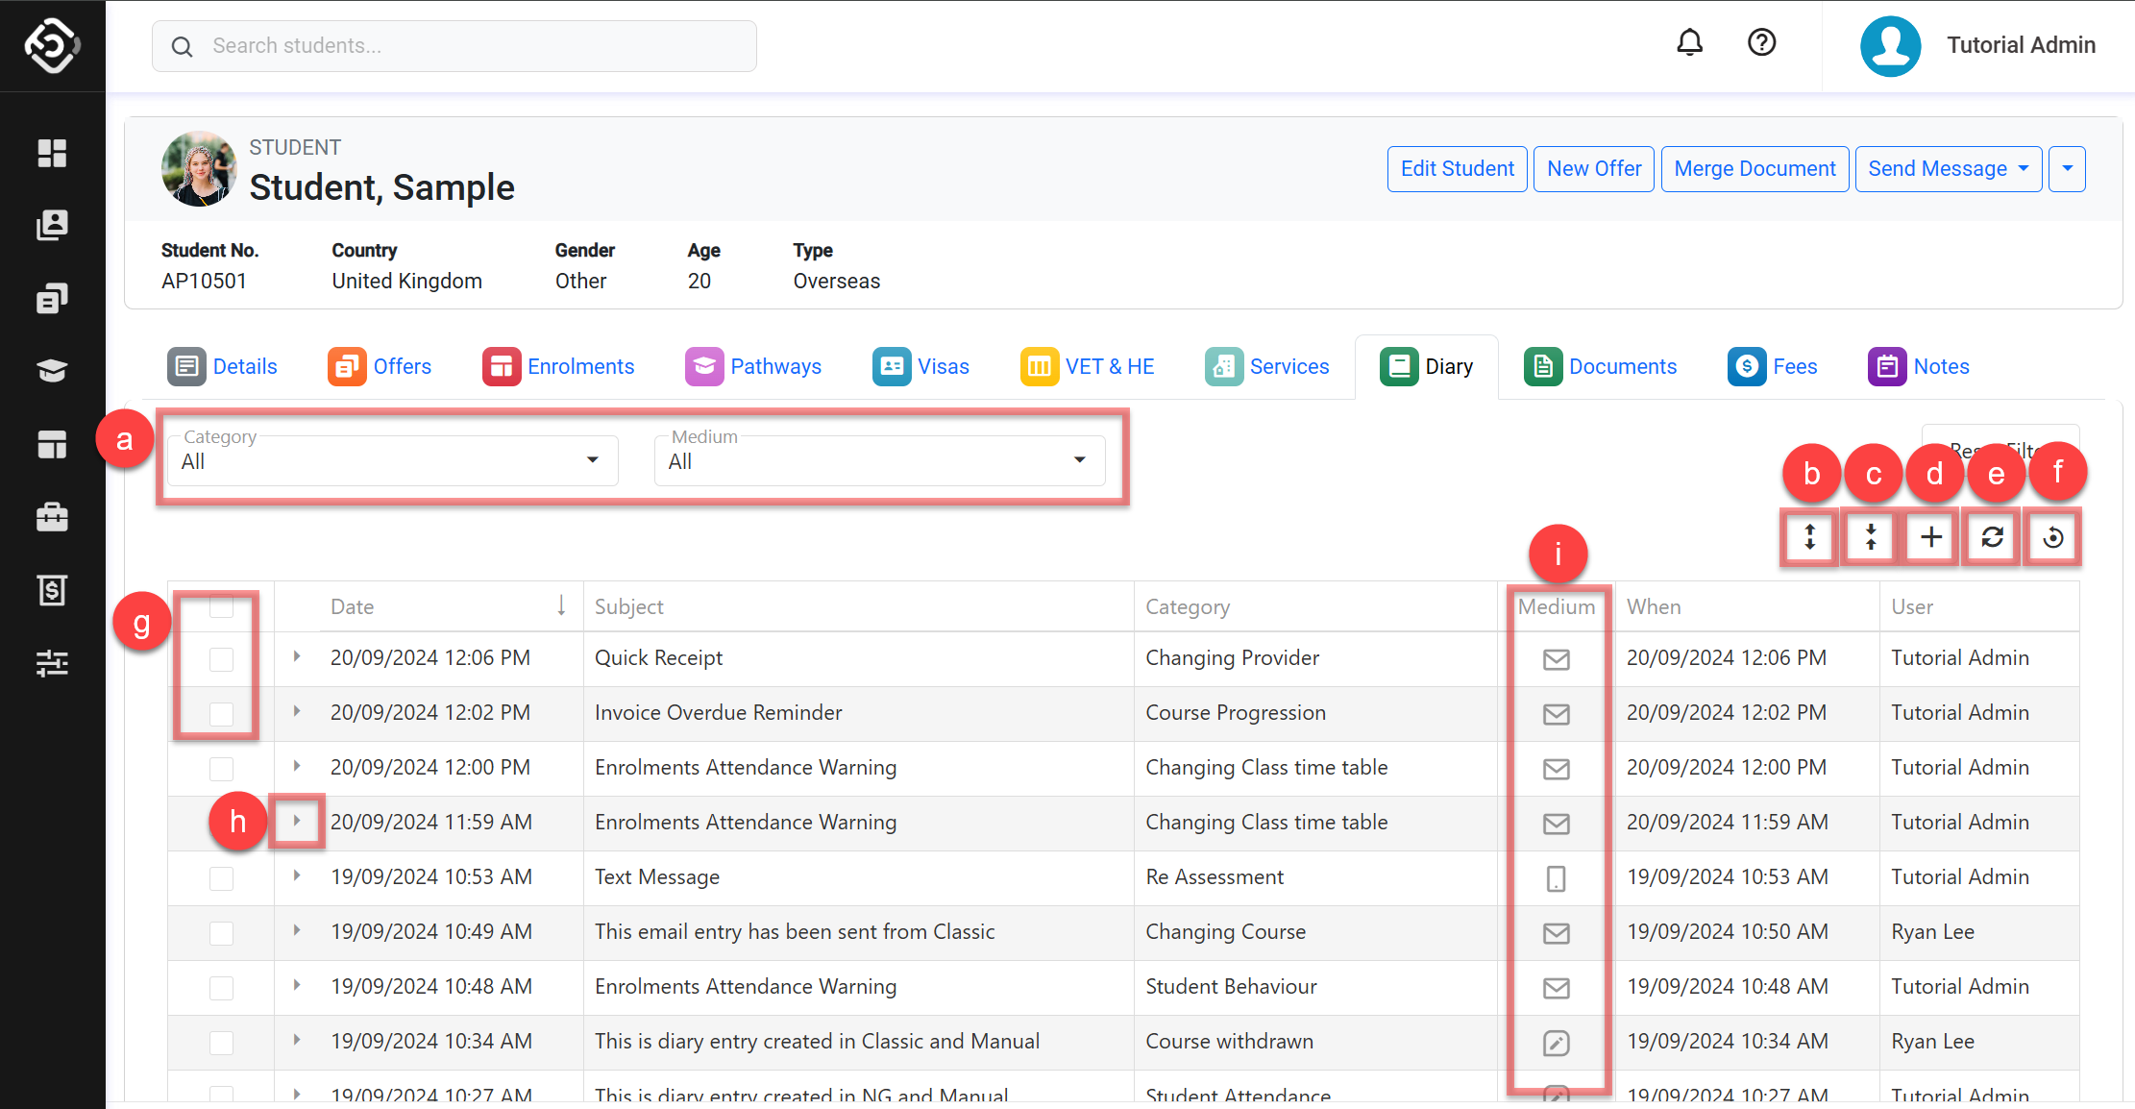This screenshot has height=1109, width=2135.
Task: Sort by the Category column header
Action: pyautogui.click(x=1188, y=606)
